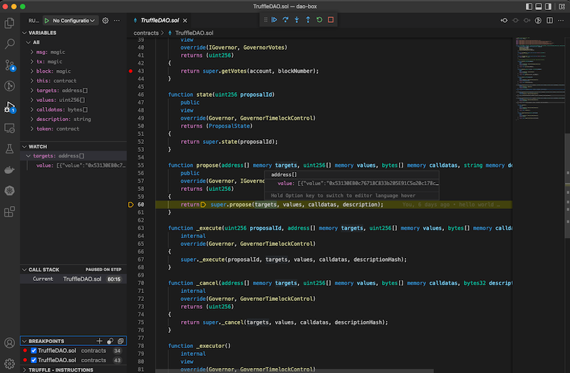Viewport: 570px width, 373px height.
Task: Open launch configuration gear icon
Action: pos(105,21)
